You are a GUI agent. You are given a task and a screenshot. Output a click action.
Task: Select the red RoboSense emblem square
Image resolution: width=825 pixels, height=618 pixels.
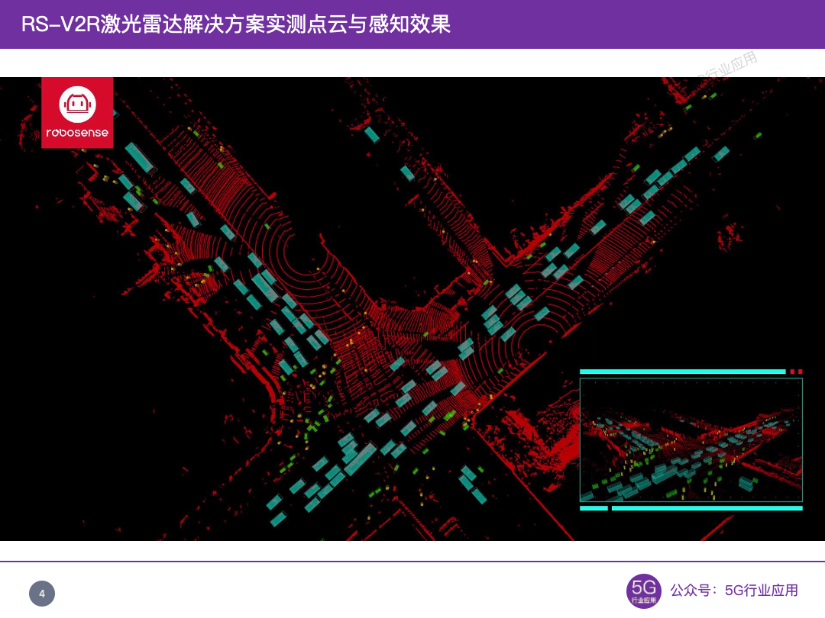click(77, 112)
